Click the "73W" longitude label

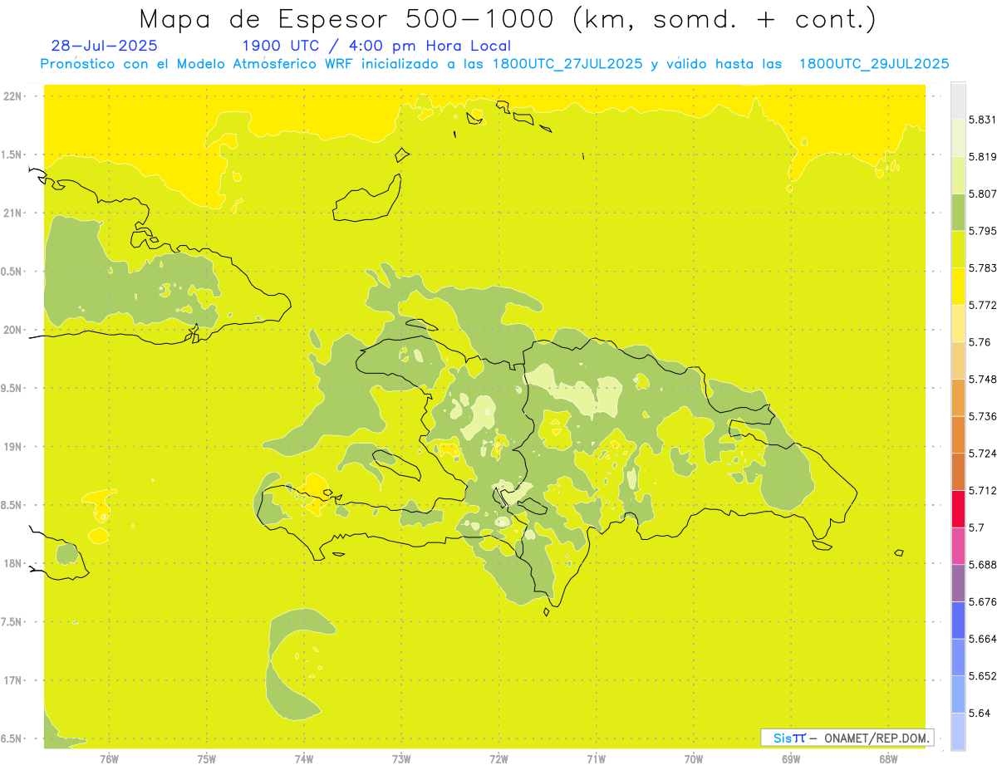[401, 760]
